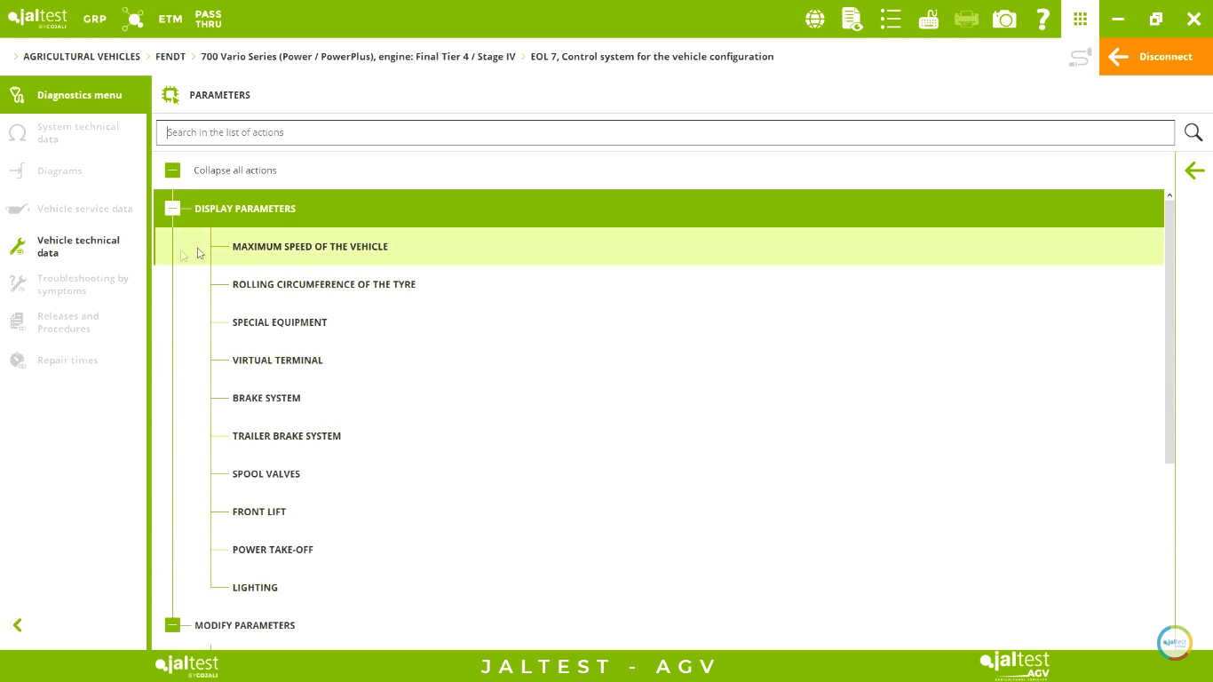The image size is (1213, 682).
Task: Open the help question mark icon
Action: click(x=1043, y=19)
